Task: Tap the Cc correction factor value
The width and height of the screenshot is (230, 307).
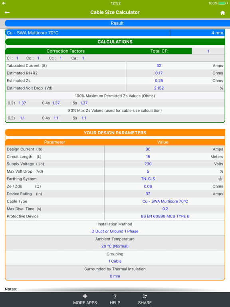Action: pos(61,58)
